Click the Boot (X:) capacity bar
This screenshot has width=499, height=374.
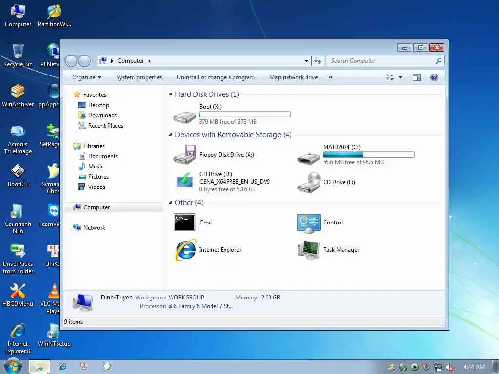tap(245, 114)
